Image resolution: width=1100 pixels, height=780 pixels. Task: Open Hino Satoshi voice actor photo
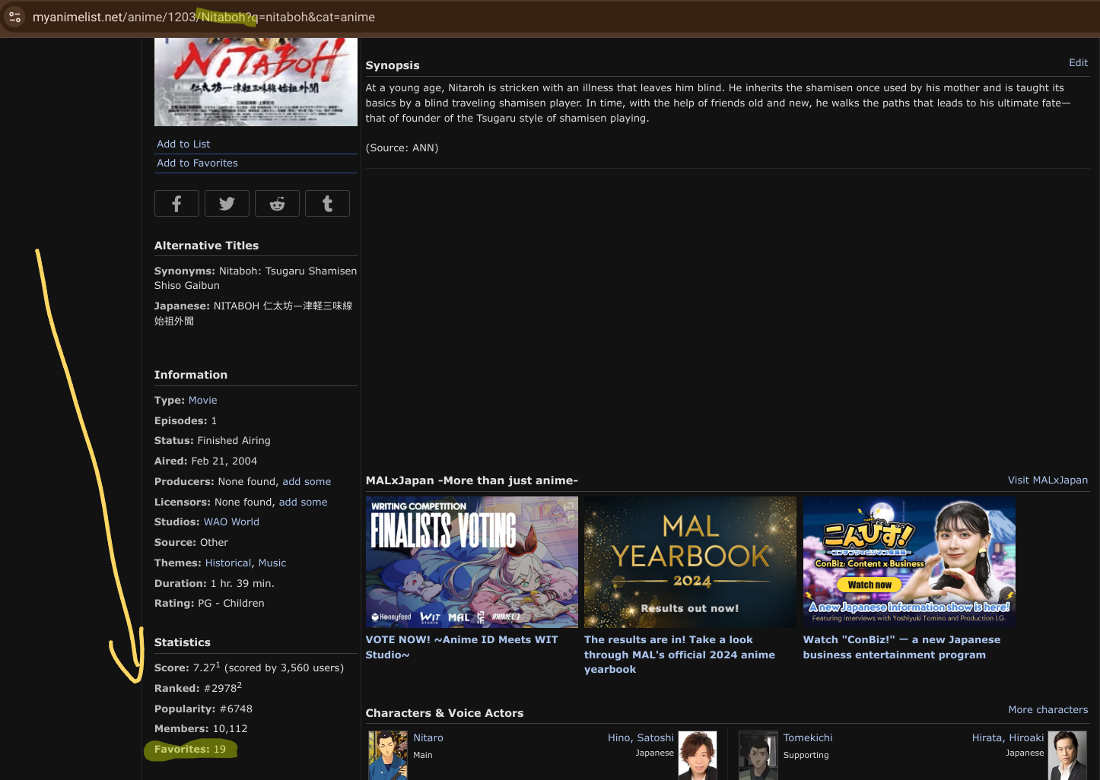pos(698,756)
